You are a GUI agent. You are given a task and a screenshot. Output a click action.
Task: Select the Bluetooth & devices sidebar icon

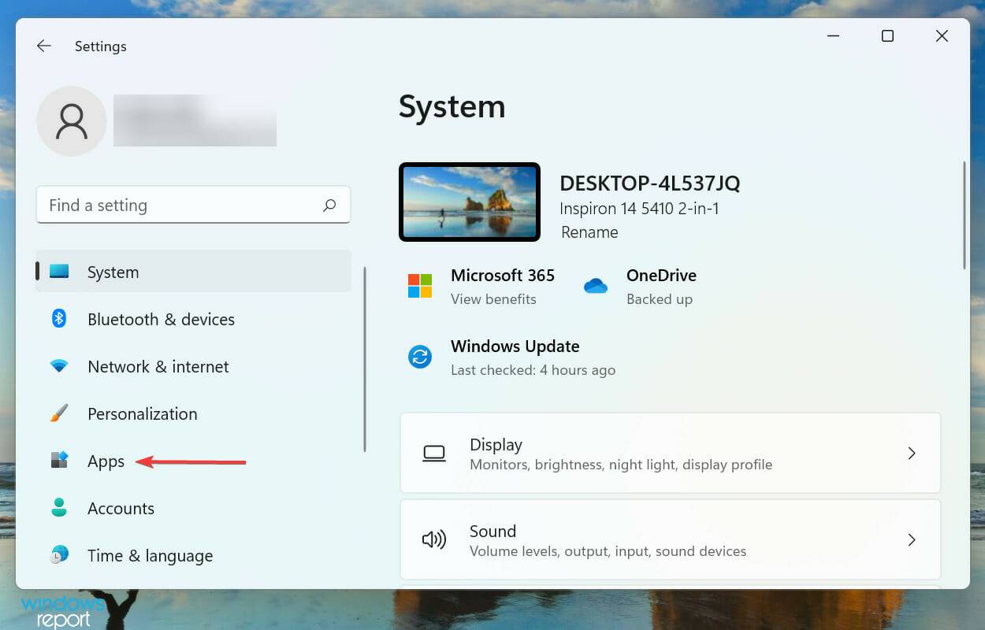(58, 319)
